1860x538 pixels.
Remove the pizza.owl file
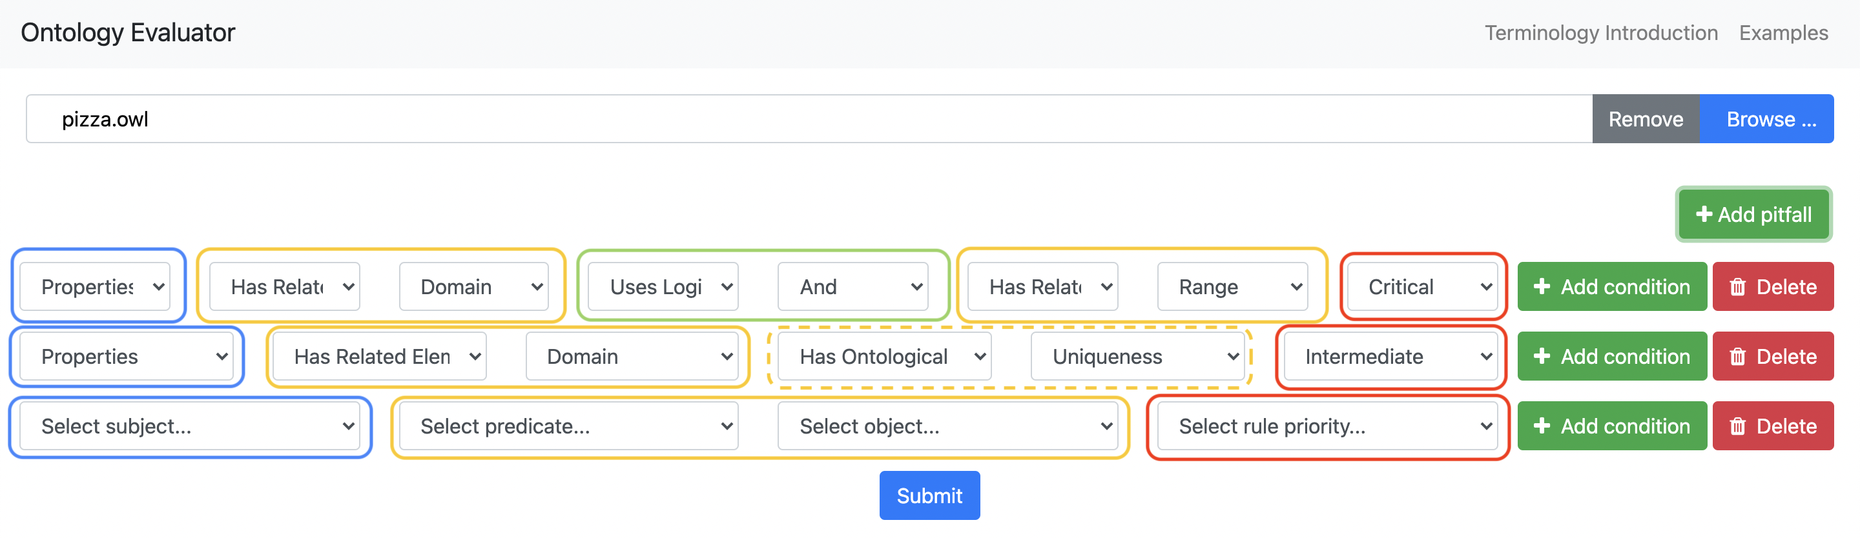coord(1645,119)
